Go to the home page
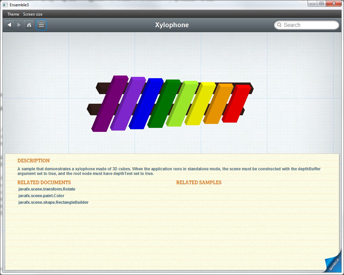This screenshot has width=344, height=275. click(x=29, y=25)
